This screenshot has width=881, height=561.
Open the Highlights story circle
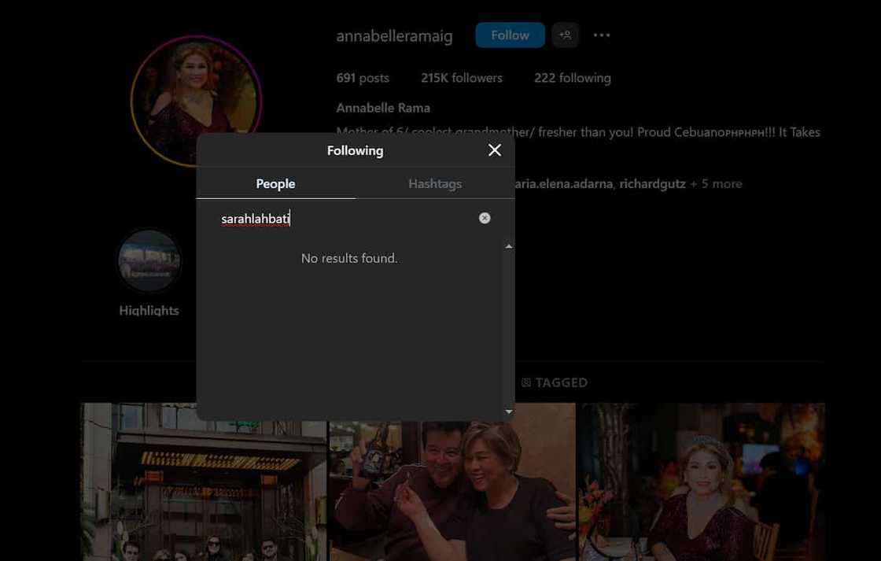149,261
